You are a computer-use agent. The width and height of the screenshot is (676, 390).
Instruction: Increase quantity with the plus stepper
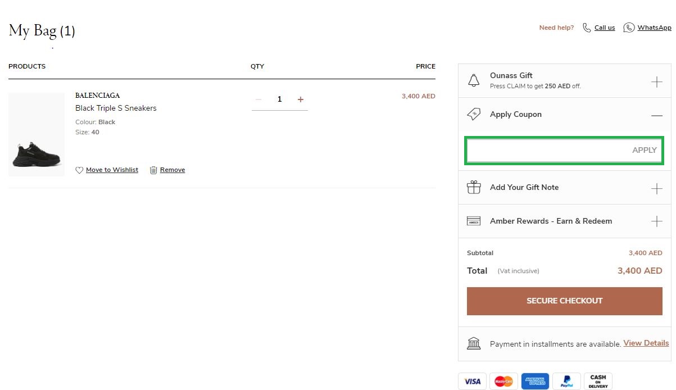pos(301,99)
